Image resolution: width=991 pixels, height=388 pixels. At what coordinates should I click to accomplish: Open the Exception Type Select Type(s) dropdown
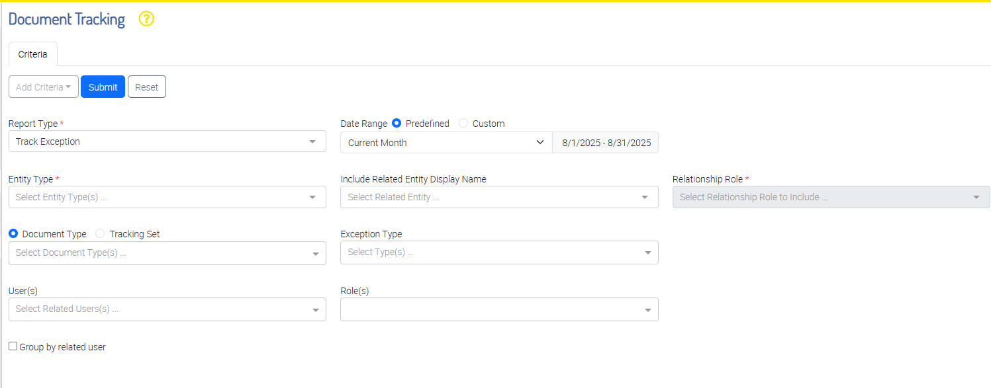click(499, 252)
